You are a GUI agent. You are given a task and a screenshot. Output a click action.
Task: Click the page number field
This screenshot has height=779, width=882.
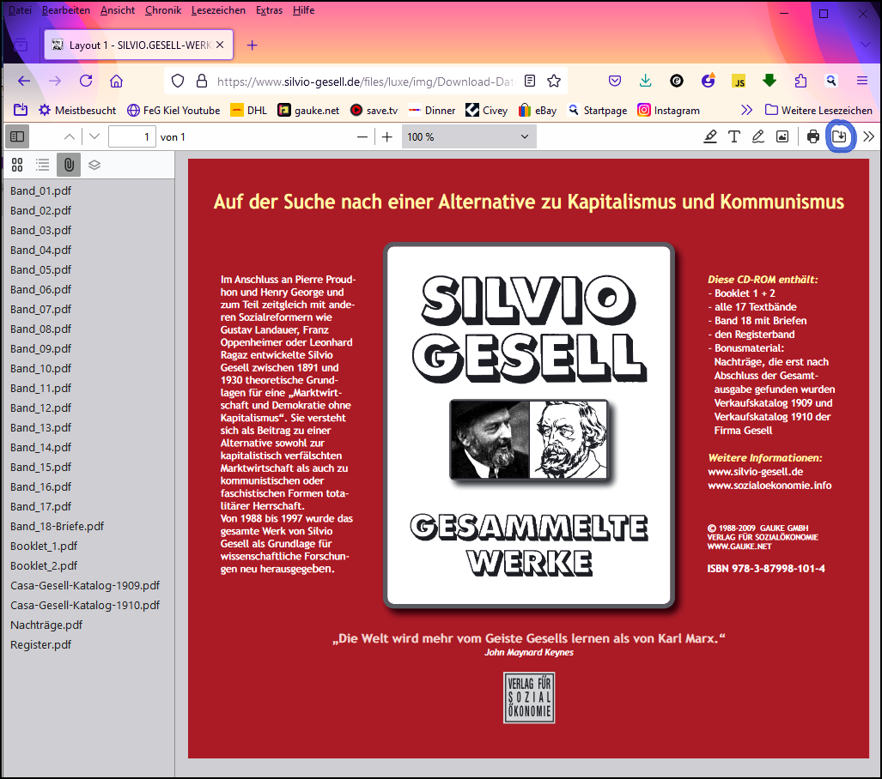click(x=131, y=136)
